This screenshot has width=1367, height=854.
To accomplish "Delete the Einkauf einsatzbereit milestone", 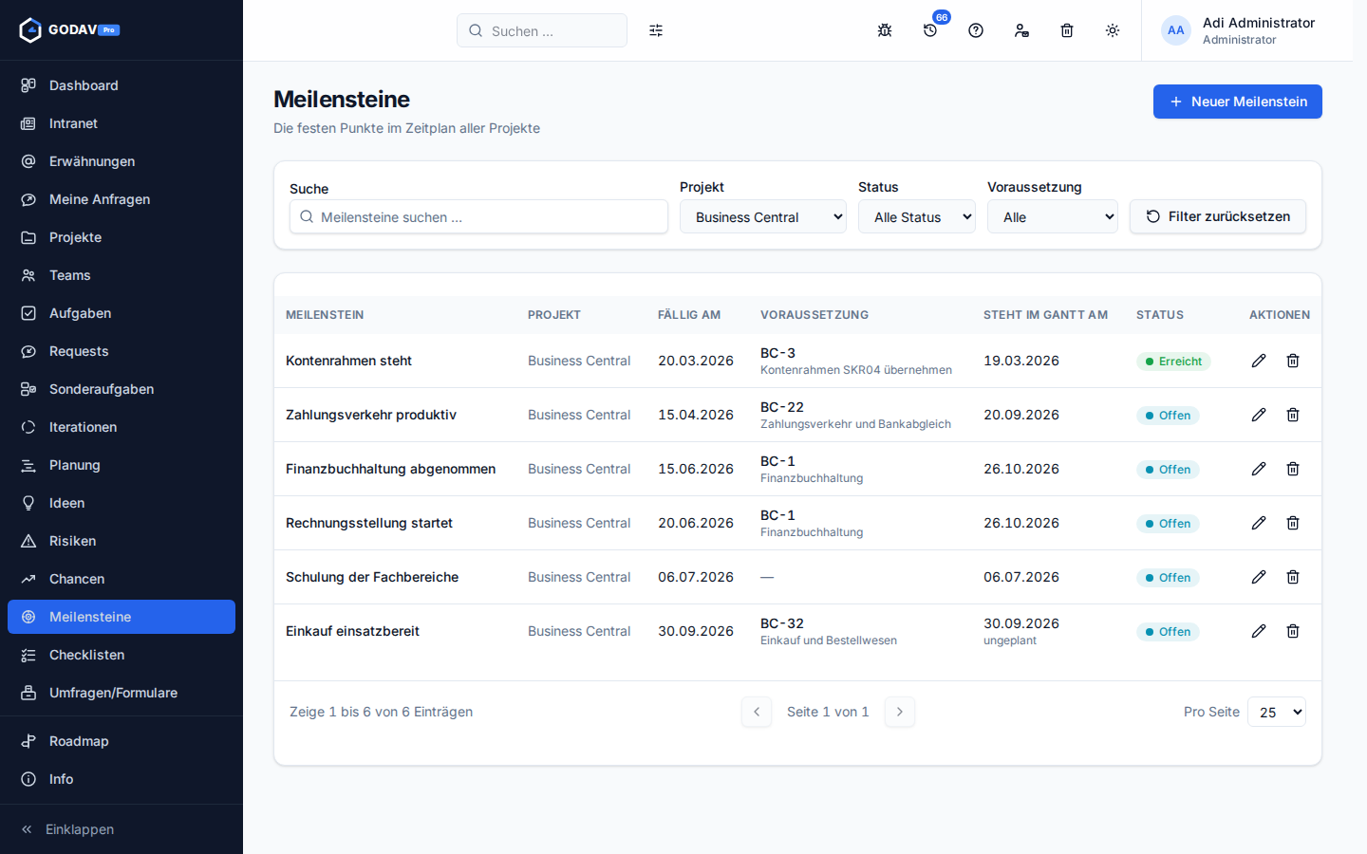I will (x=1293, y=631).
